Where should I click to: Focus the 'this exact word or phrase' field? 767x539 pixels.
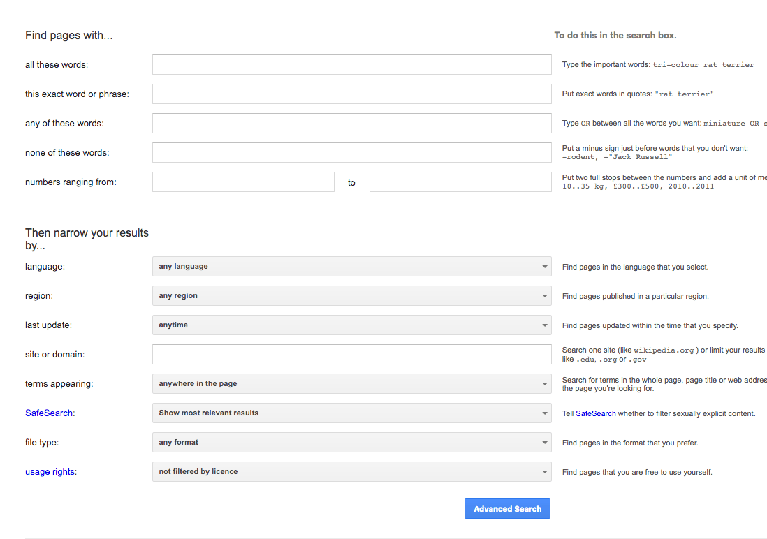tap(351, 94)
